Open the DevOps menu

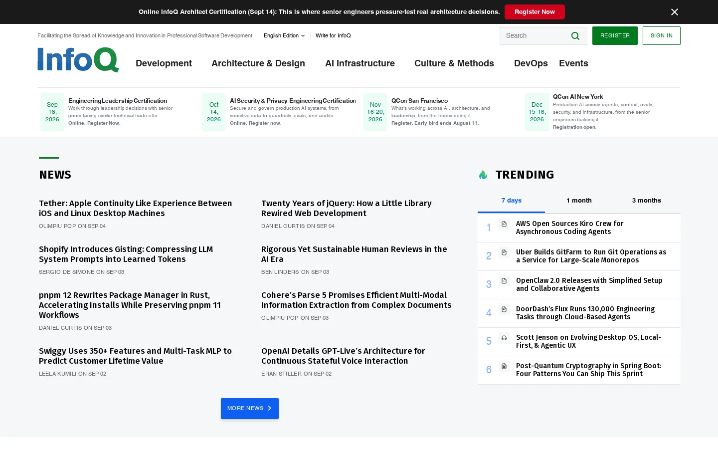pos(531,63)
